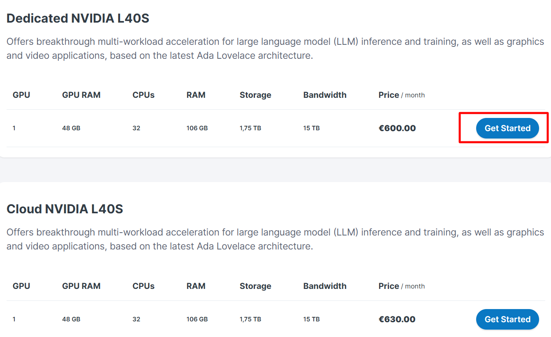Click 15 TB value in Cloud row
The image size is (551, 337).
[x=311, y=319]
